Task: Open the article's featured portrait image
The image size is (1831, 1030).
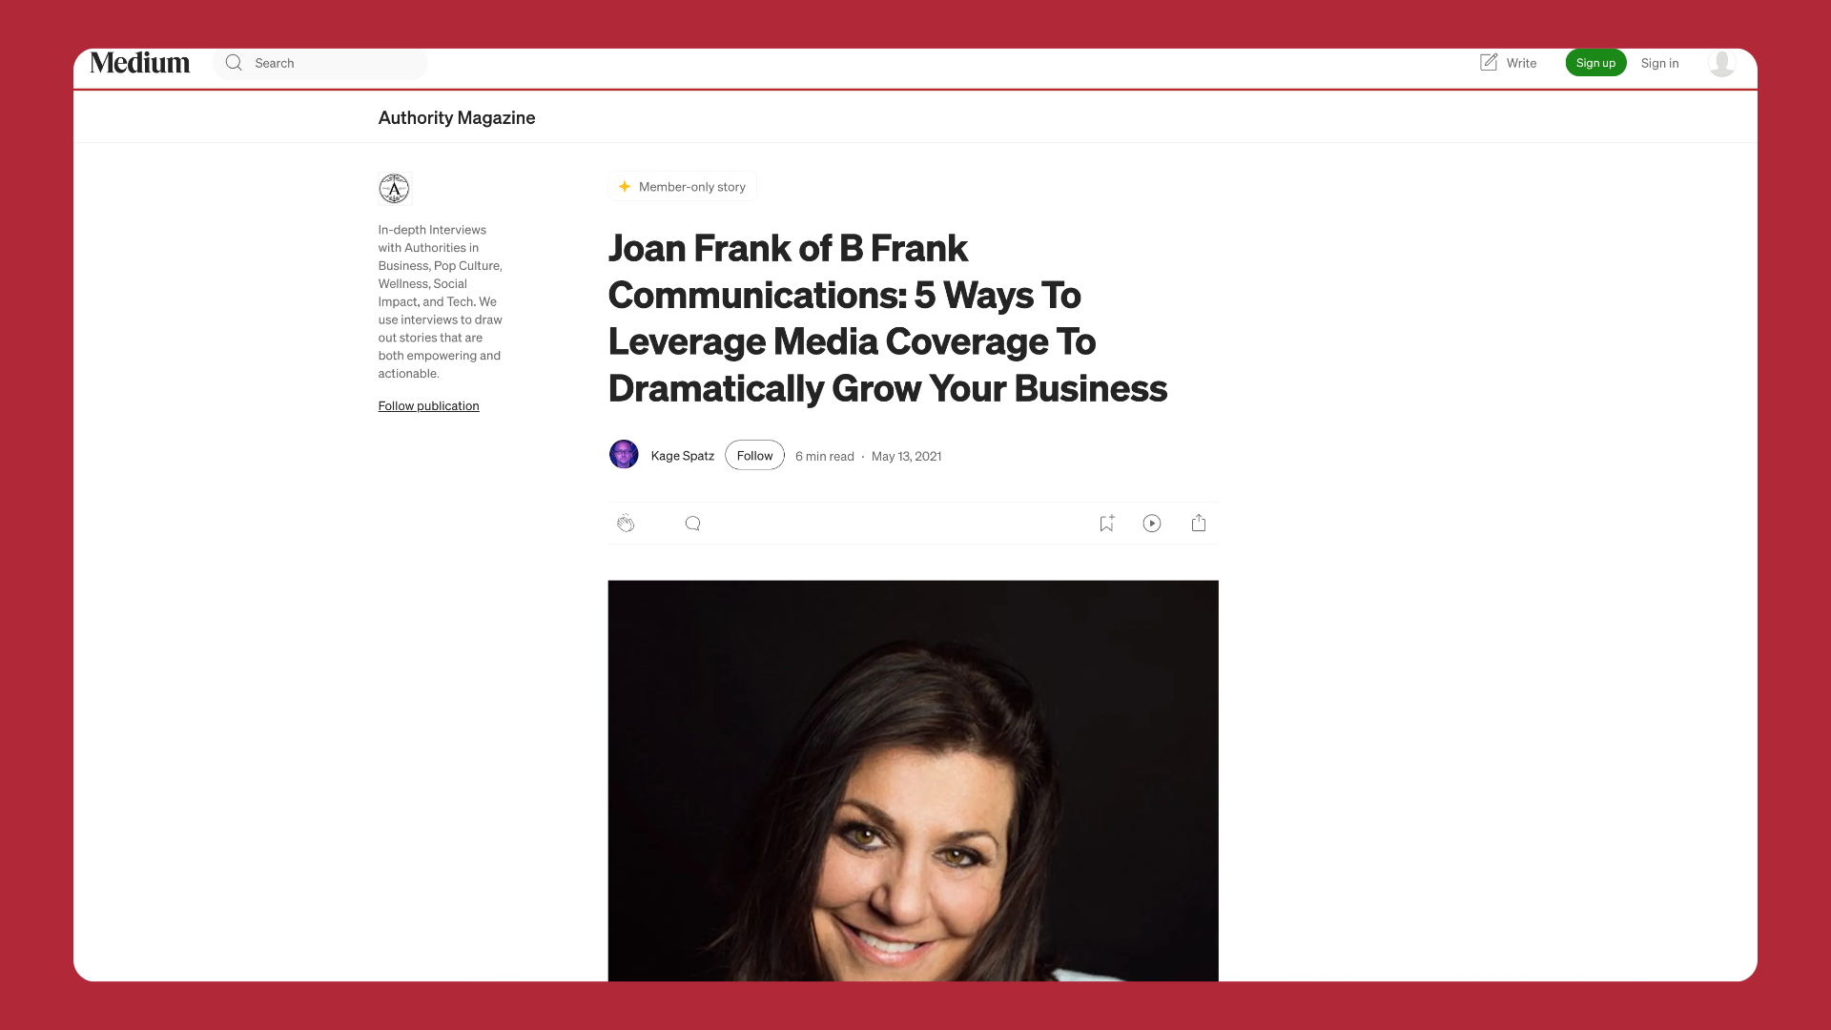Action: 913,780
